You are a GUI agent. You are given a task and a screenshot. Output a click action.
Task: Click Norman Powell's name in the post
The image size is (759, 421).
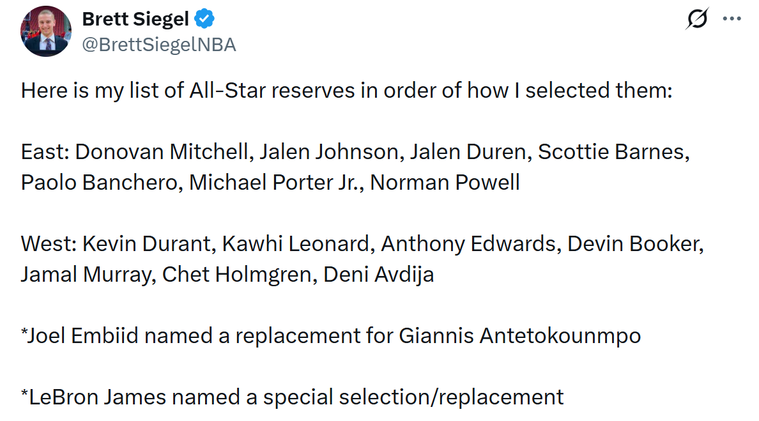click(x=445, y=183)
